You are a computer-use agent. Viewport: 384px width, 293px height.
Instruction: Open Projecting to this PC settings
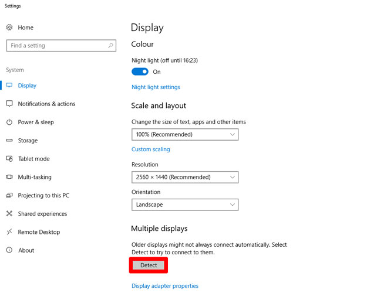tap(43, 195)
